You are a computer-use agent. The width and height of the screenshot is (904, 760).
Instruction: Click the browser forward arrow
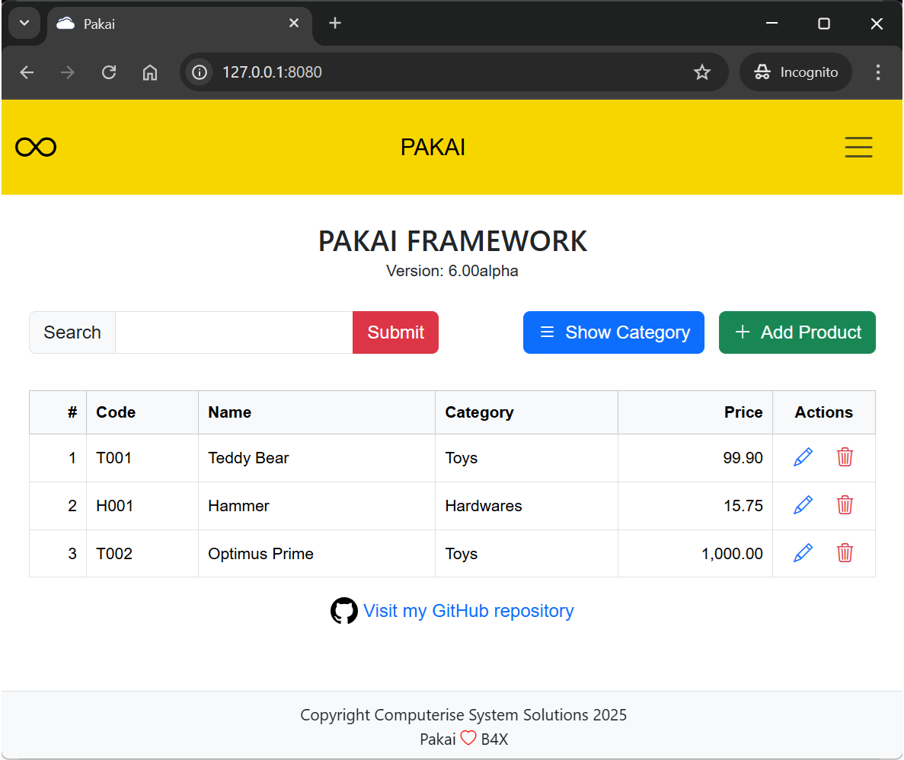pos(68,72)
